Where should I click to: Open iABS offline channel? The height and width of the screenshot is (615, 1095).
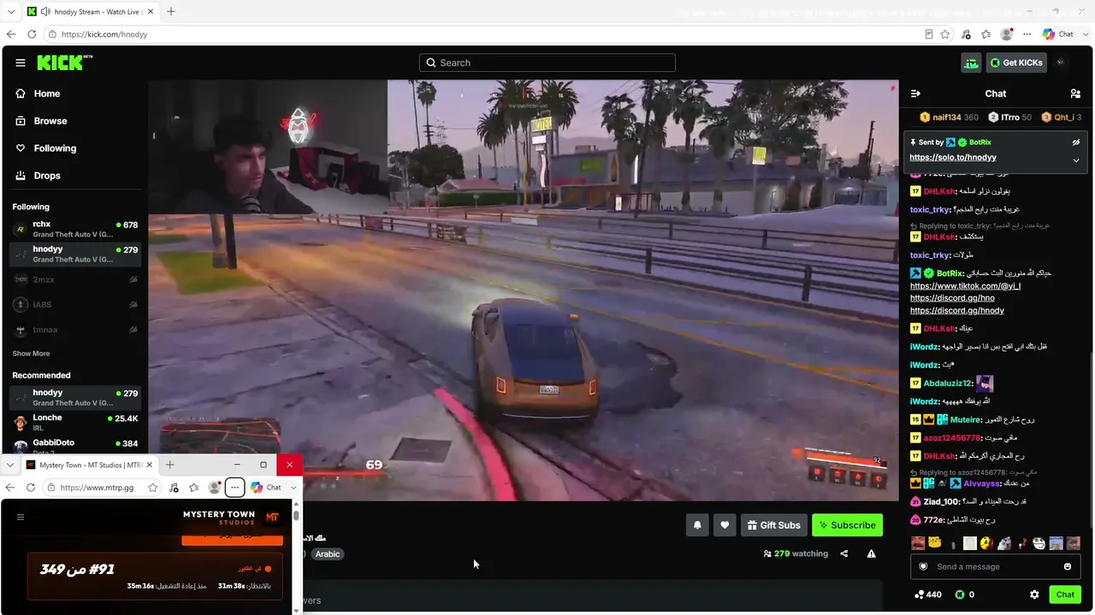(x=74, y=304)
